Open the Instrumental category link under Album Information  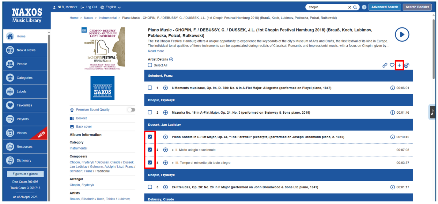click(x=78, y=148)
